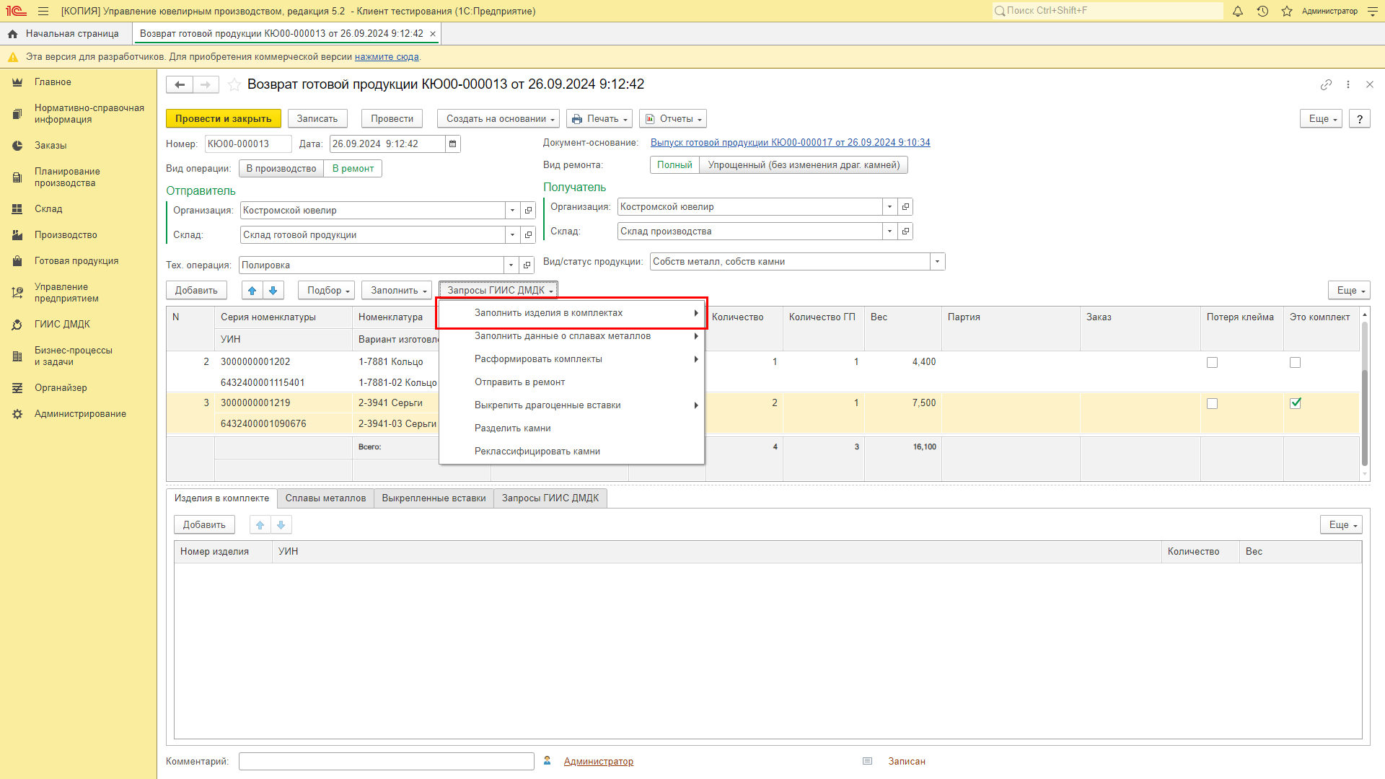The height and width of the screenshot is (779, 1385).
Task: Switch to Выкрепленные вставки tab
Action: (434, 498)
